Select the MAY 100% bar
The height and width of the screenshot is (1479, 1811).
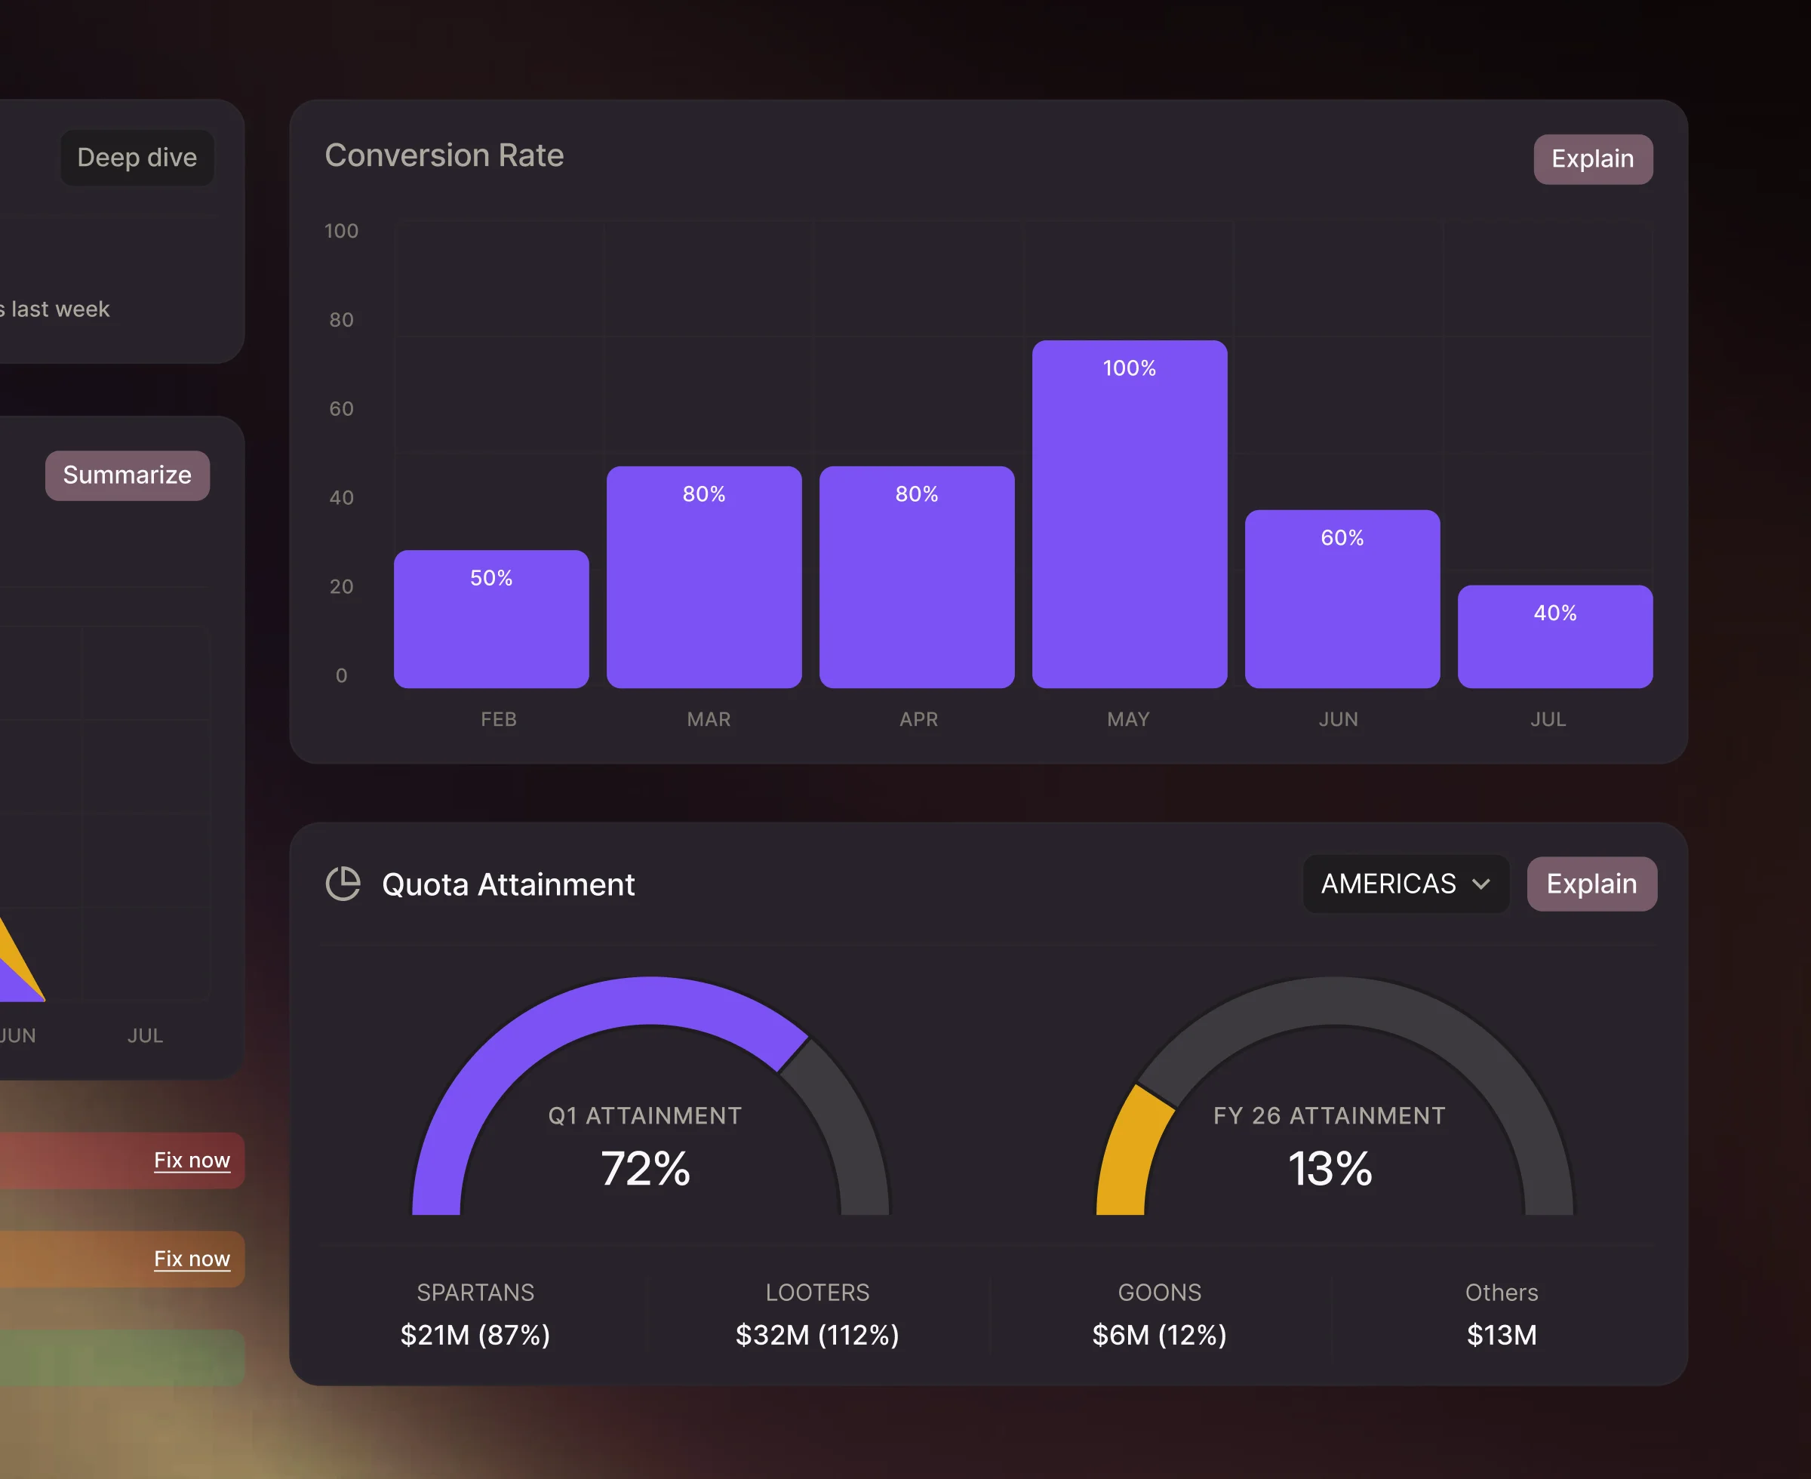pos(1129,514)
